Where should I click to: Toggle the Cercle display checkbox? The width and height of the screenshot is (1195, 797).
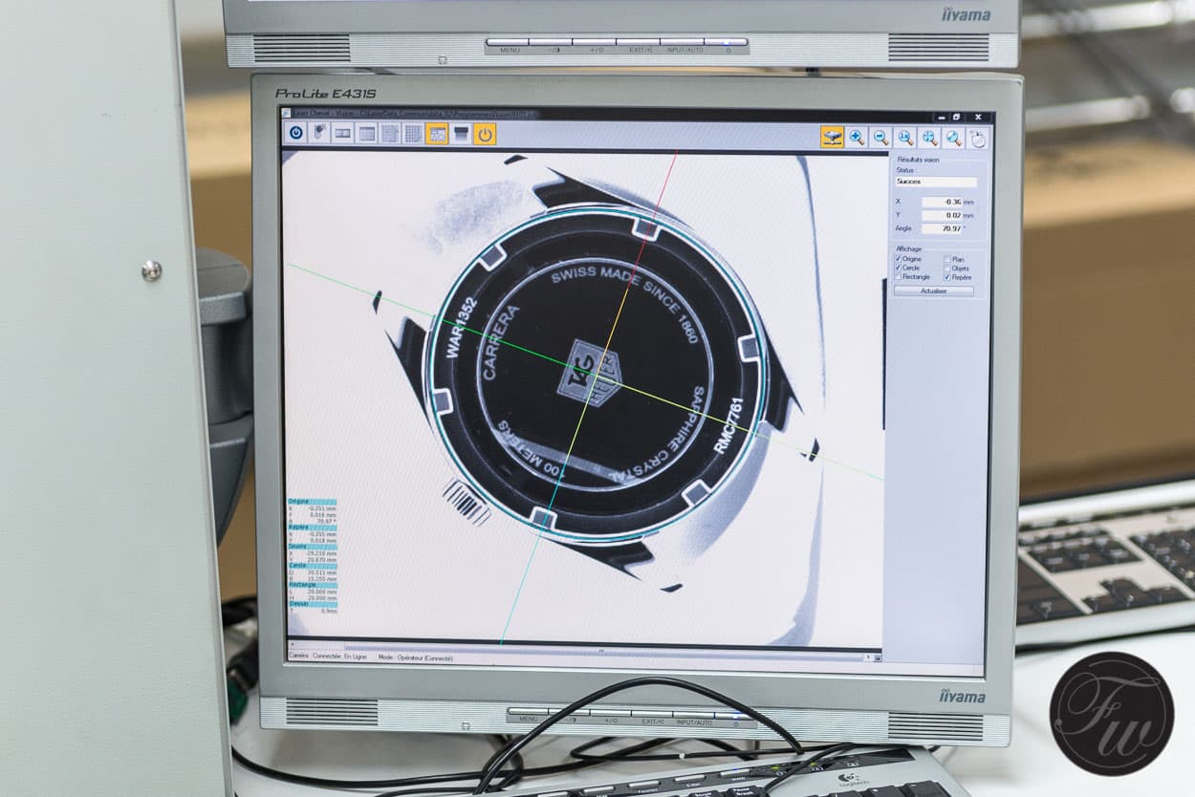pos(899,268)
